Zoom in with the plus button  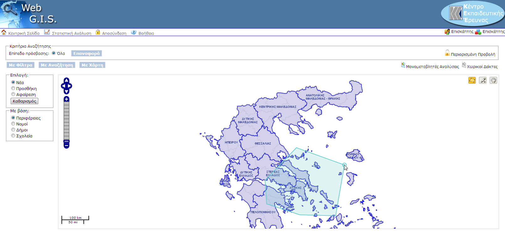[x=66, y=99]
